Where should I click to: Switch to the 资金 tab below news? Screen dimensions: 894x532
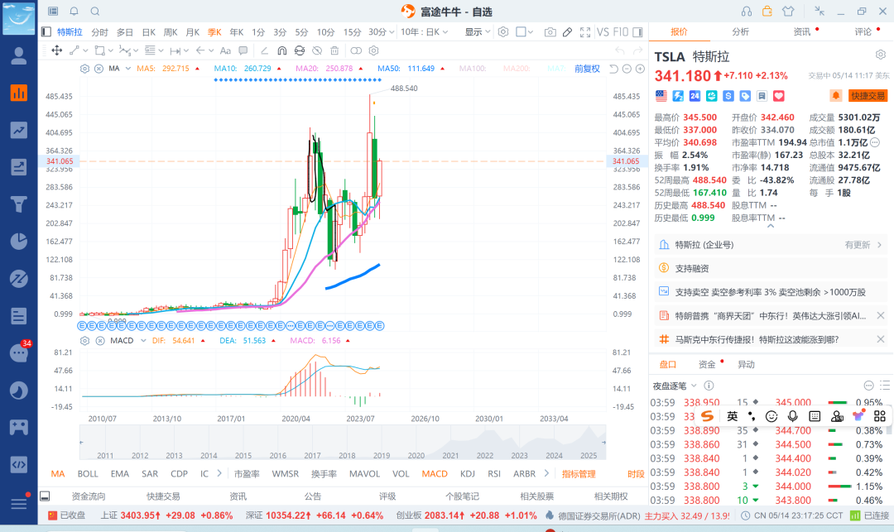pos(707,365)
